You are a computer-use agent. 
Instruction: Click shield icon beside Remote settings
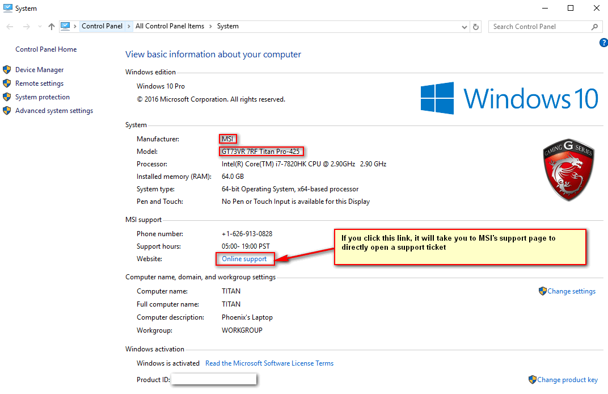point(7,83)
